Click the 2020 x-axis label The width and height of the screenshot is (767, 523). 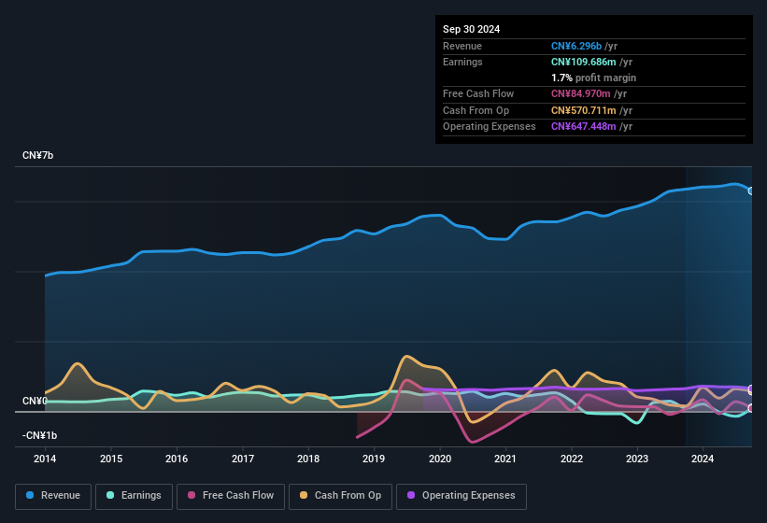[x=440, y=459]
